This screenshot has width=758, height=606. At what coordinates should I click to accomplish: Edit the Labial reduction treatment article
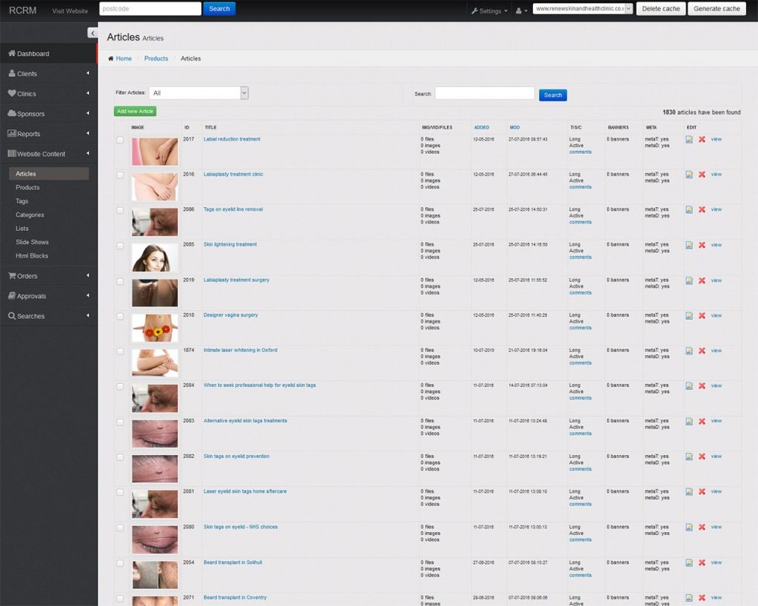point(689,139)
